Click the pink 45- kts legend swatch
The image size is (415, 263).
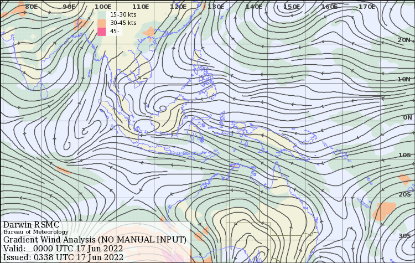click(x=101, y=32)
